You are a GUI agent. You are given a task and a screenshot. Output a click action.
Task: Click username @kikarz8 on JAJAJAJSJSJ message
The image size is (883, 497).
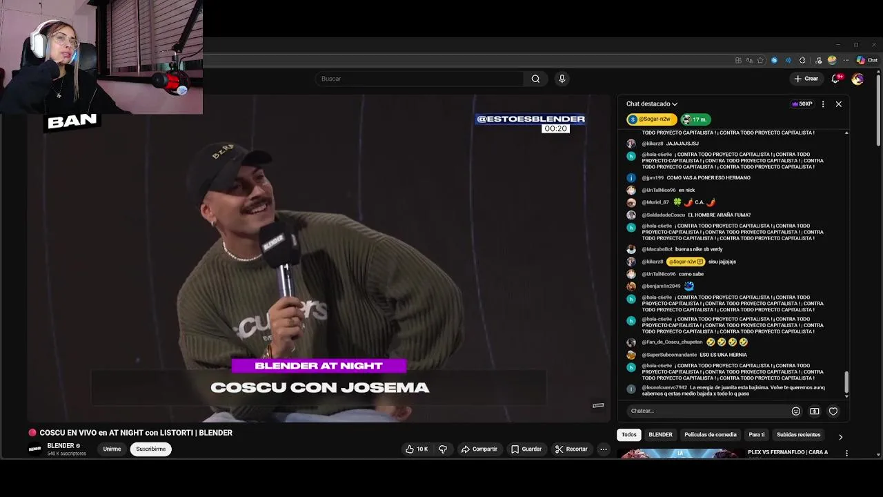point(652,144)
